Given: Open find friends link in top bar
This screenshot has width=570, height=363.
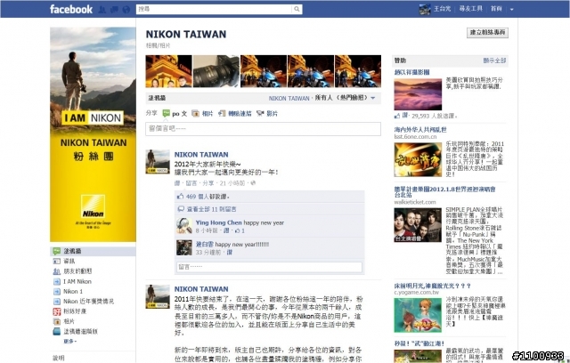Looking at the screenshot, I should pos(471,9).
